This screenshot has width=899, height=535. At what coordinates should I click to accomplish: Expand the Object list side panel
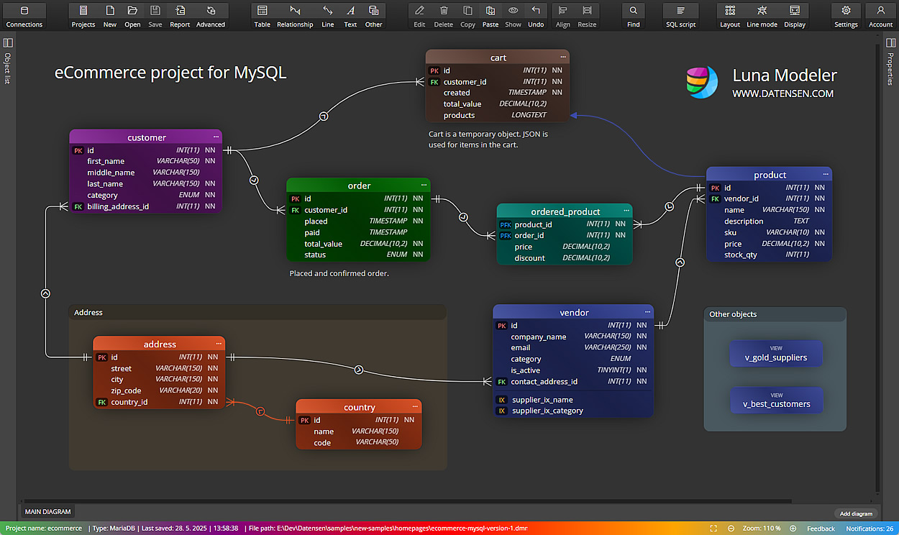pyautogui.click(x=8, y=62)
